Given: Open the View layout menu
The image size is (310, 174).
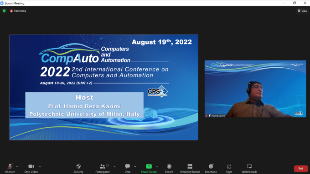Looking at the screenshot, I should (x=302, y=11).
